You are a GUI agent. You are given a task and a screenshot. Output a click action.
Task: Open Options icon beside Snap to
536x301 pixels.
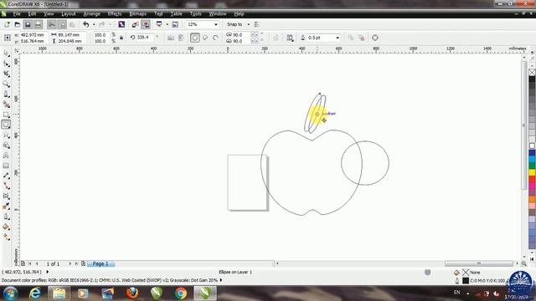click(257, 24)
